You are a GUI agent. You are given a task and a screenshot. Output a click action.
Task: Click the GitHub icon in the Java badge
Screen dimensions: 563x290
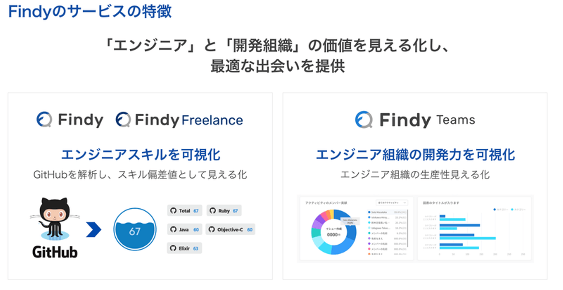[173, 229]
